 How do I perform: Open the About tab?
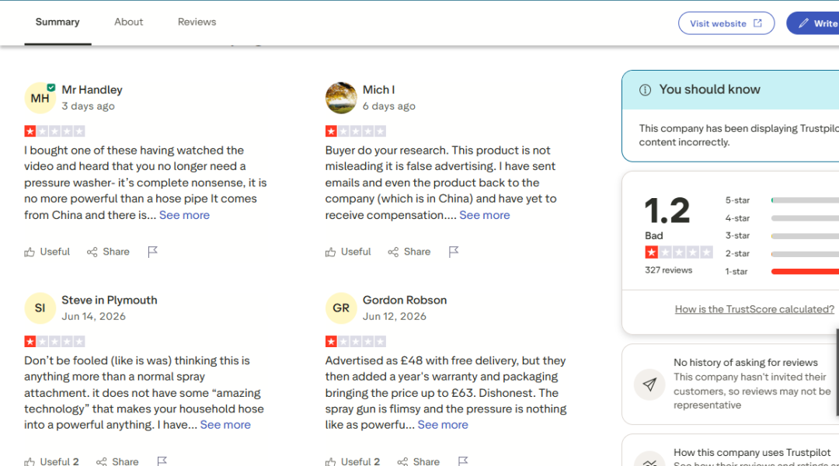(x=128, y=22)
